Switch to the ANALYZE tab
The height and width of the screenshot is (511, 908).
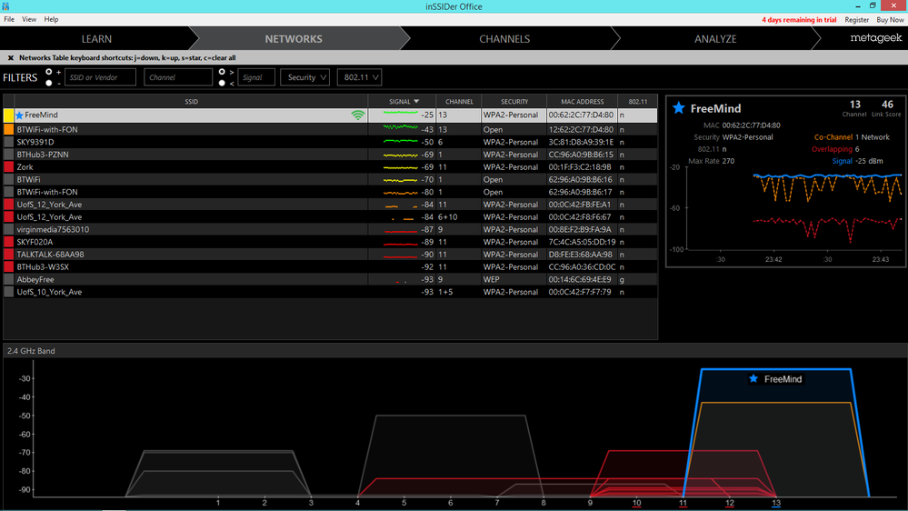pyautogui.click(x=715, y=39)
